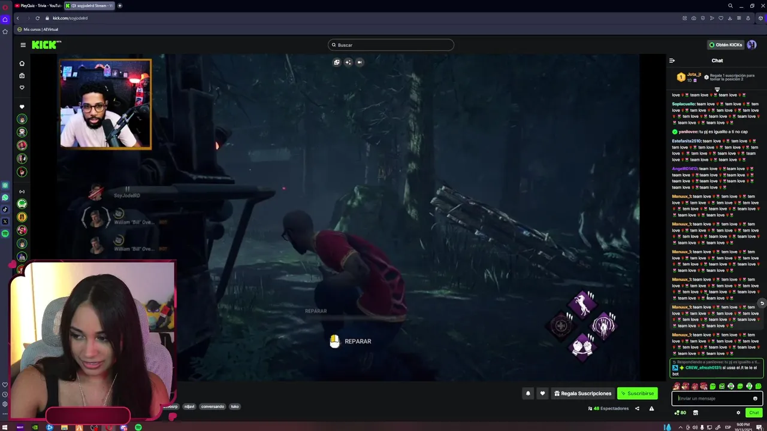
Task: Click the conversando stream tag
Action: [212, 406]
